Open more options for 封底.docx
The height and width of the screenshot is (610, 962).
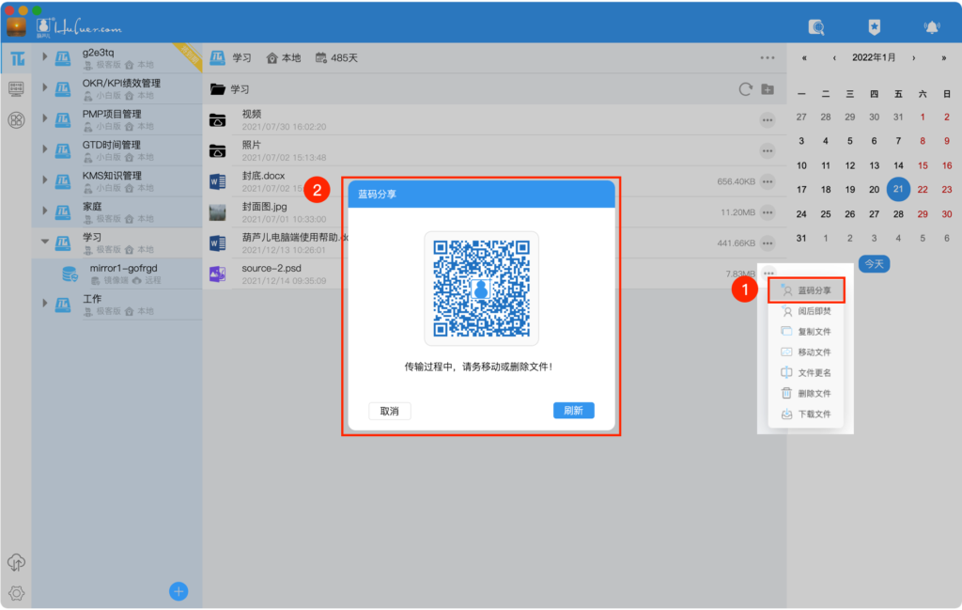coord(768,181)
